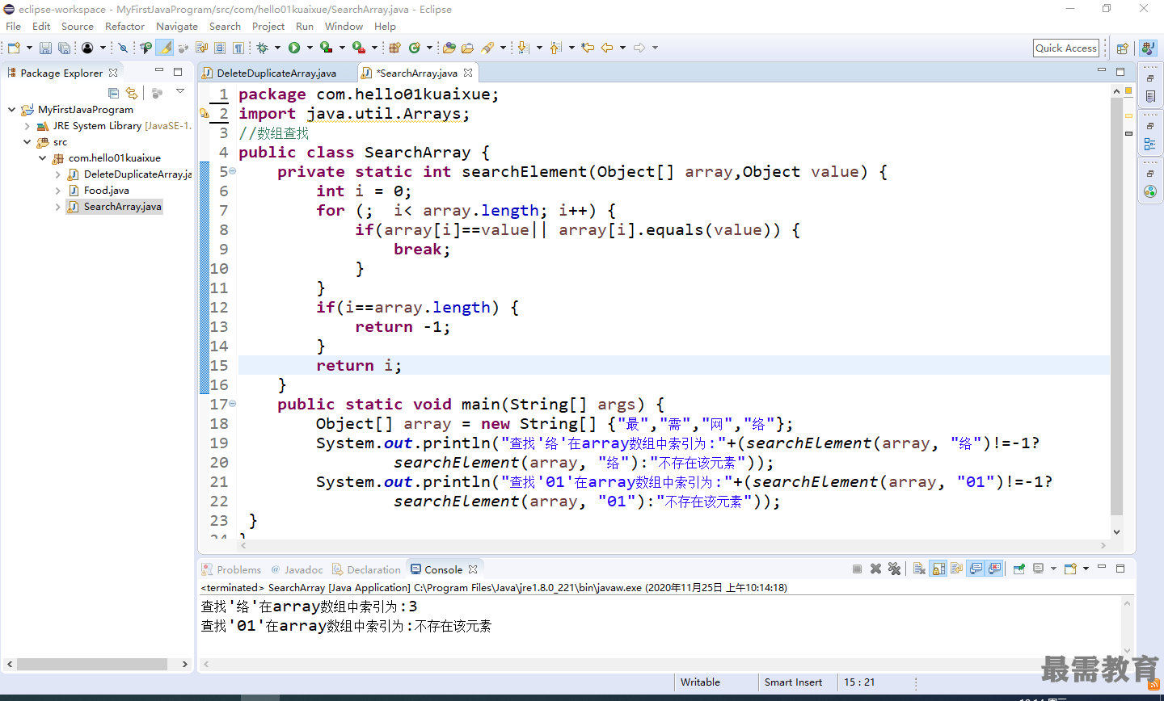The width and height of the screenshot is (1164, 701).
Task: Toggle Word Wrap in Console toolbar
Action: (956, 569)
